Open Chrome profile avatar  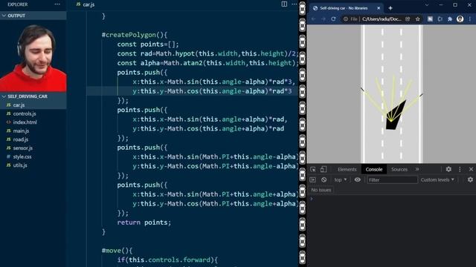(460, 19)
